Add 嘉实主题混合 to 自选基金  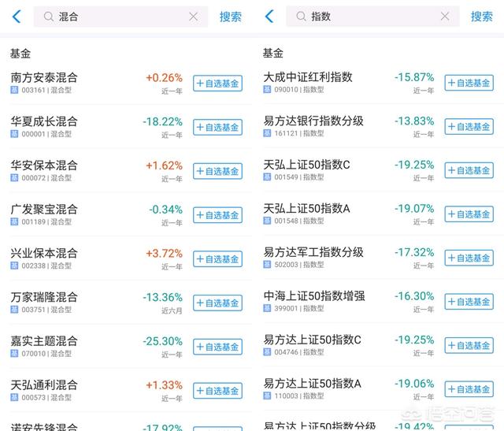point(217,347)
